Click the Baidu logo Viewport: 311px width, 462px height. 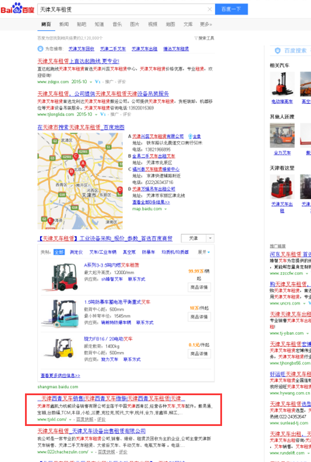coord(17,9)
